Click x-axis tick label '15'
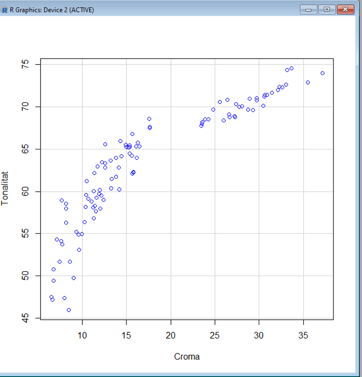The image size is (362, 377). [x=126, y=335]
